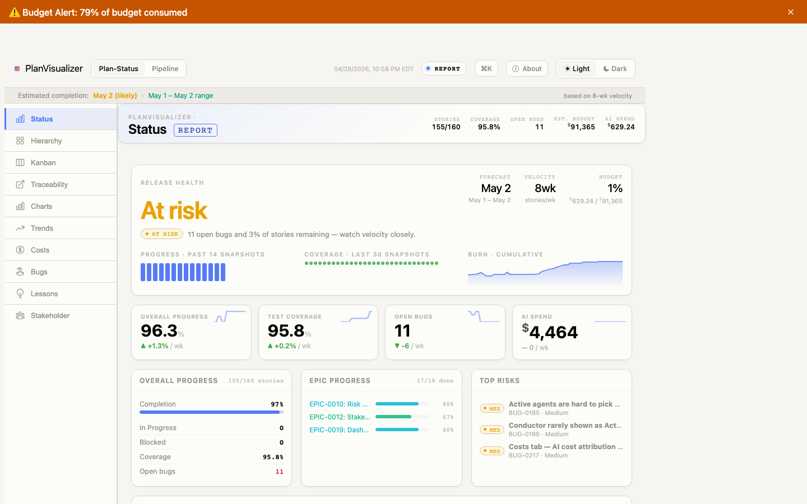The image size is (807, 504).
Task: Open command palette with ⌘K button
Action: tap(486, 69)
